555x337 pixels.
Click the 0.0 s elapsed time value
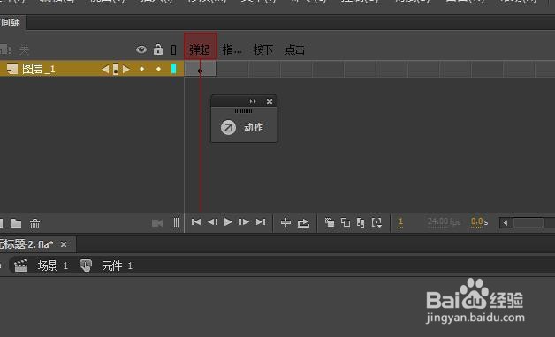(x=479, y=221)
